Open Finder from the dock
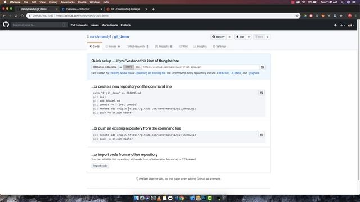 coord(137,198)
